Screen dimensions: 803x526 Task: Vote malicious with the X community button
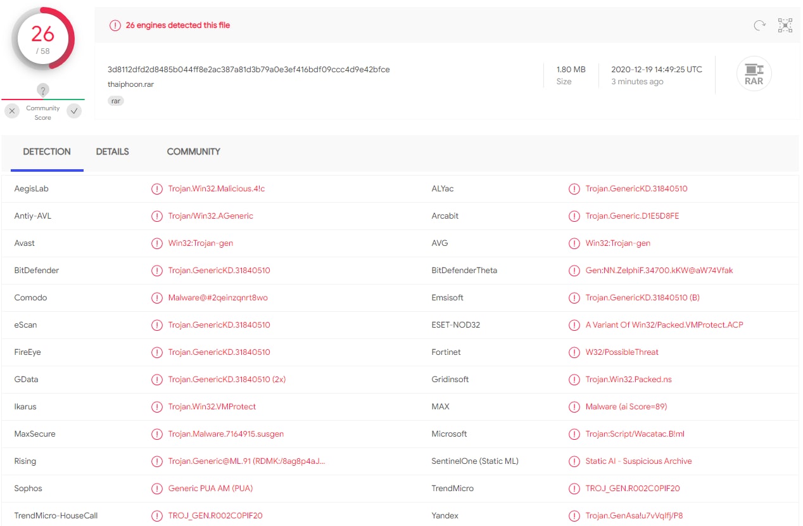click(13, 112)
